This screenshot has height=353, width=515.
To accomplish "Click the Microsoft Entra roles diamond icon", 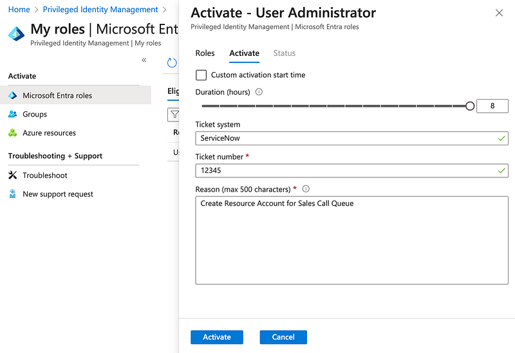I will pos(12,96).
